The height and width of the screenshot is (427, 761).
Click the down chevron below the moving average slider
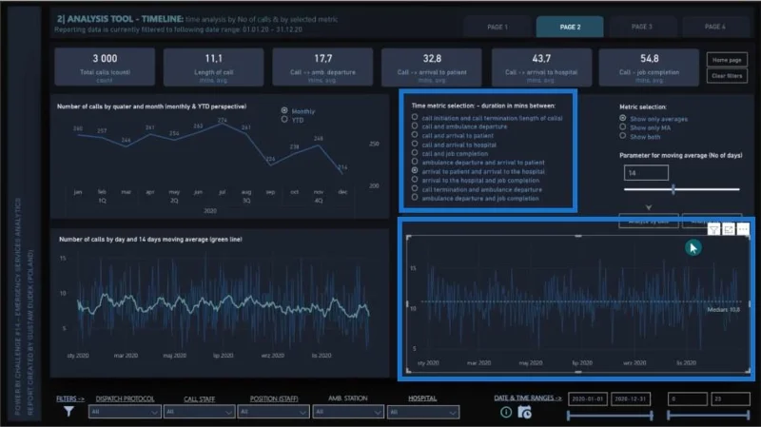point(649,207)
